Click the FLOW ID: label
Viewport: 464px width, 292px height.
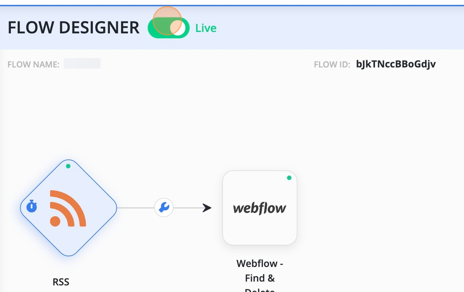332,64
